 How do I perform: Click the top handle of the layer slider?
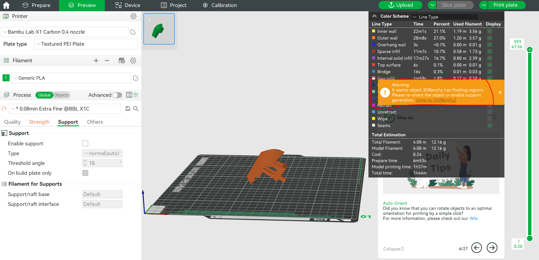pyautogui.click(x=530, y=50)
